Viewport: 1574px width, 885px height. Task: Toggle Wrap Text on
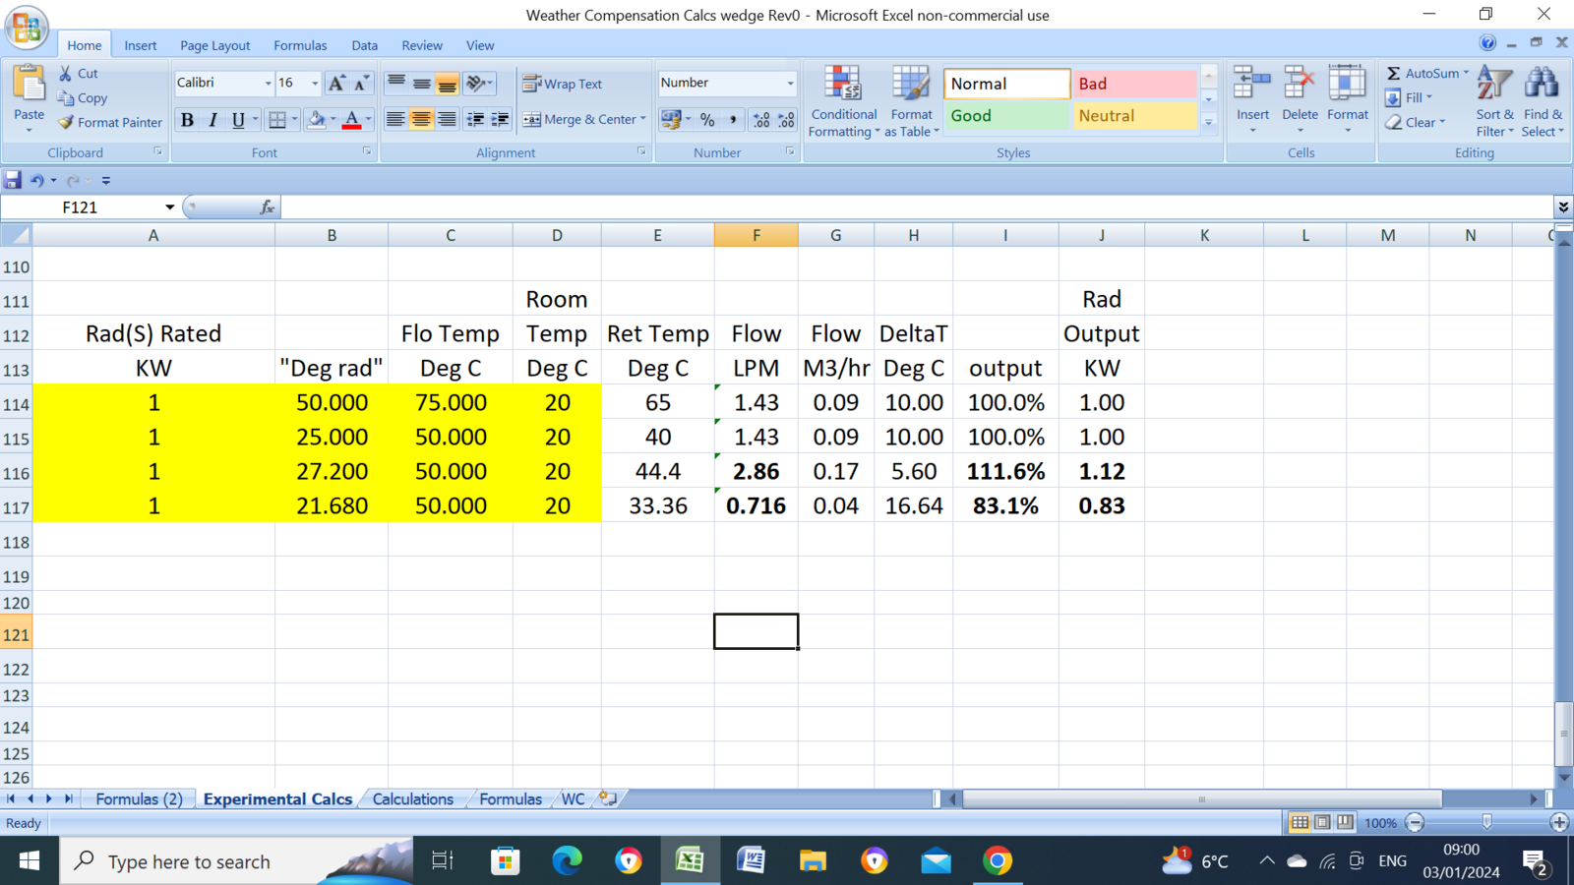tap(563, 84)
